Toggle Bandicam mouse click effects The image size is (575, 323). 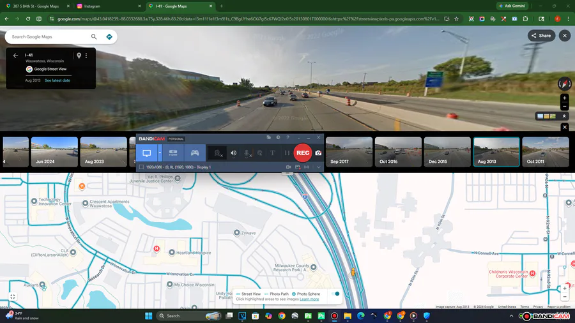click(x=259, y=153)
